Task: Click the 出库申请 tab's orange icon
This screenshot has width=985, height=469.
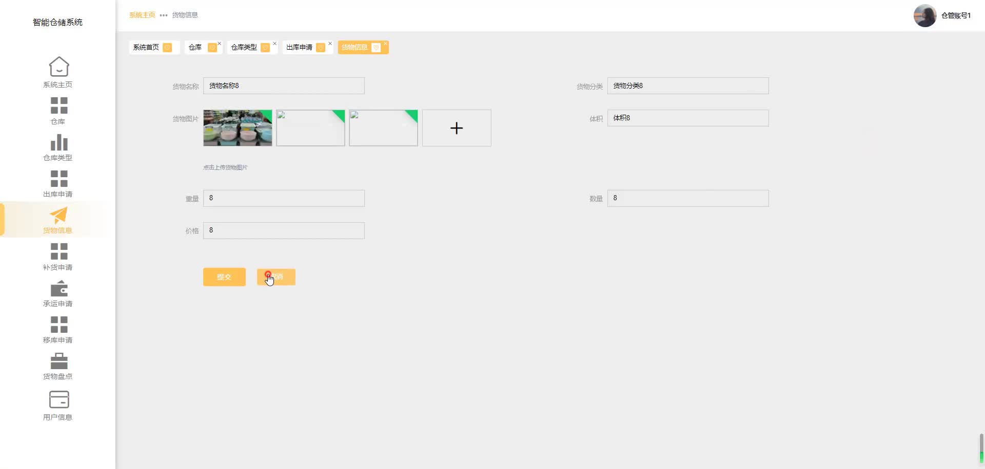Action: 321,48
